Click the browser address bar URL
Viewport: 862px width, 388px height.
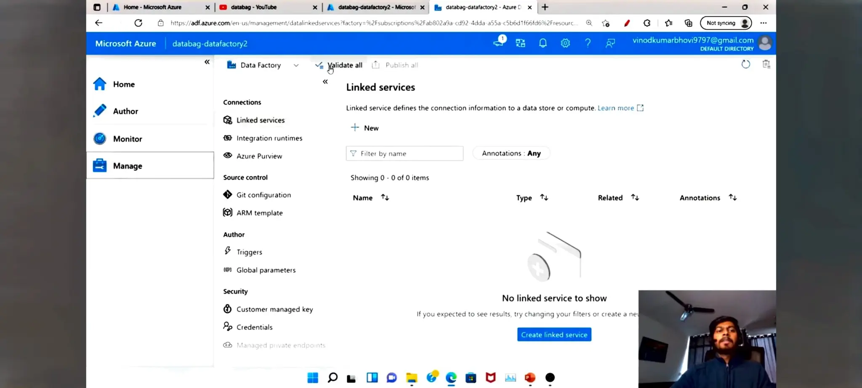tap(374, 23)
